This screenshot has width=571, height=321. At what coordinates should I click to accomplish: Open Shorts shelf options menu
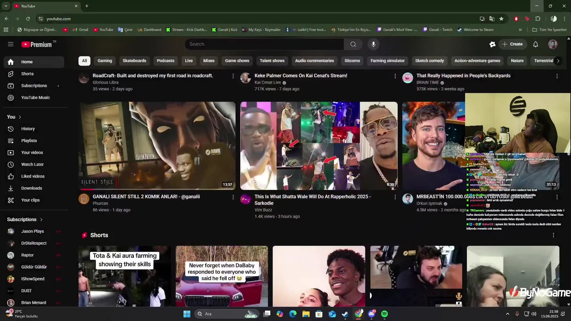point(554,235)
